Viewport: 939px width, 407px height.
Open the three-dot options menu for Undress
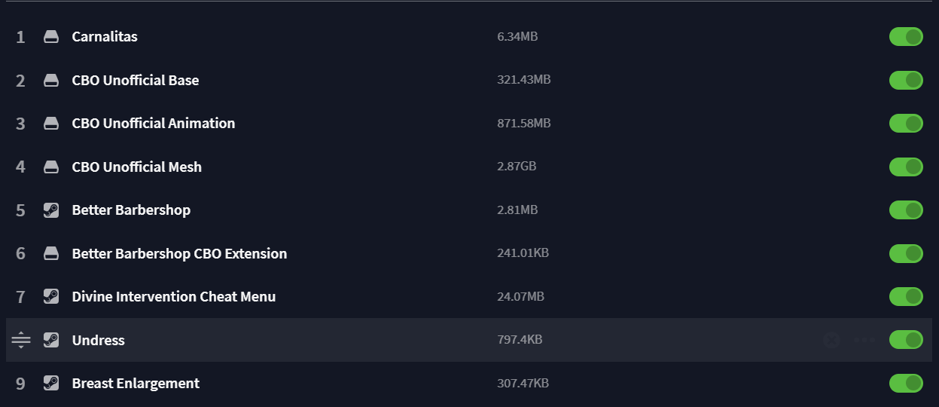point(864,340)
